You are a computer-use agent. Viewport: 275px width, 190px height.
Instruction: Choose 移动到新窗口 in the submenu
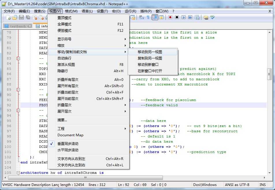click(x=153, y=64)
